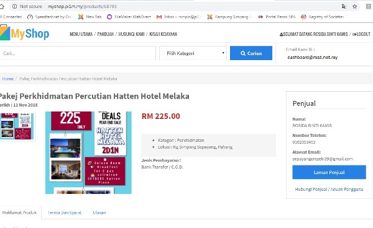Click the Logout link

[x=361, y=34]
